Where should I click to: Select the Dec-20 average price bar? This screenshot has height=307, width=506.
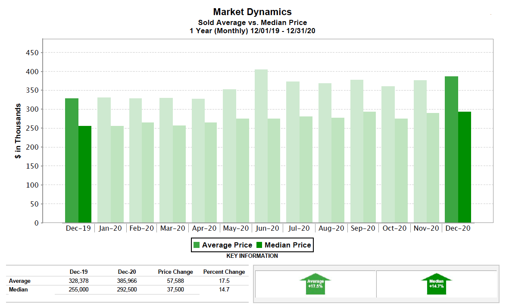(x=451, y=150)
